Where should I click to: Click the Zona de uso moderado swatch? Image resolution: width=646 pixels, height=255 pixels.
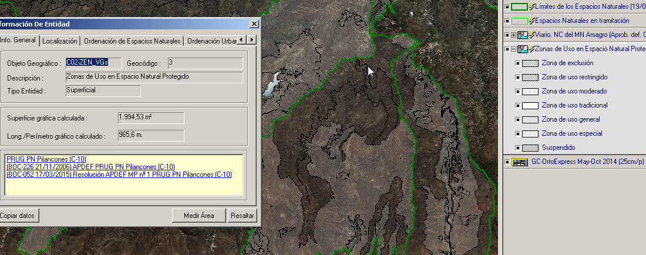[x=530, y=92]
